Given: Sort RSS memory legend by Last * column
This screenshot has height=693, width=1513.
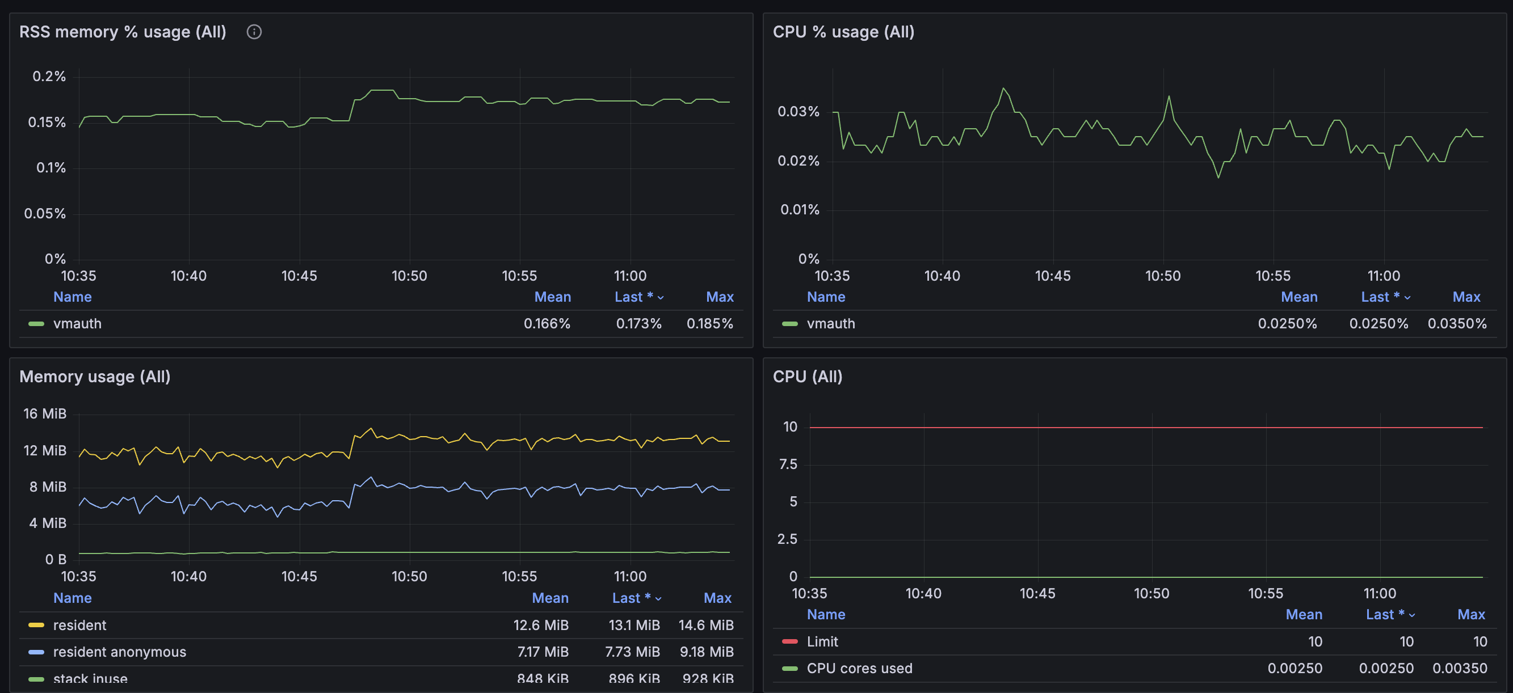Looking at the screenshot, I should pyautogui.click(x=633, y=297).
